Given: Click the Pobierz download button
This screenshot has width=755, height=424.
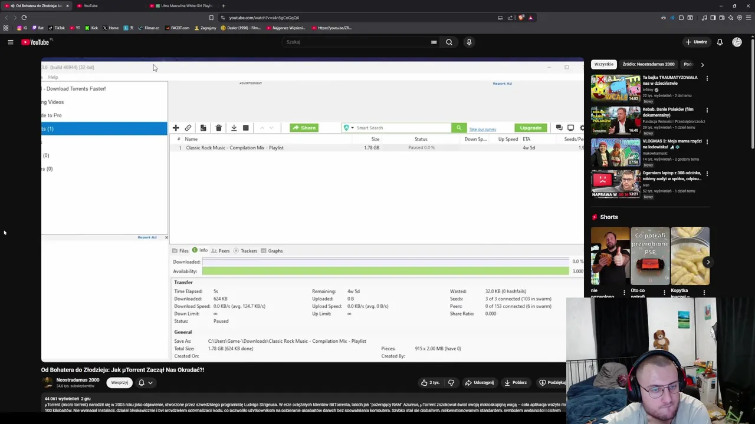Looking at the screenshot, I should (516, 383).
